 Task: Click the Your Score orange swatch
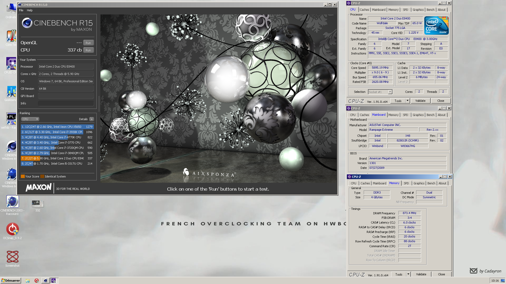pos(23,176)
